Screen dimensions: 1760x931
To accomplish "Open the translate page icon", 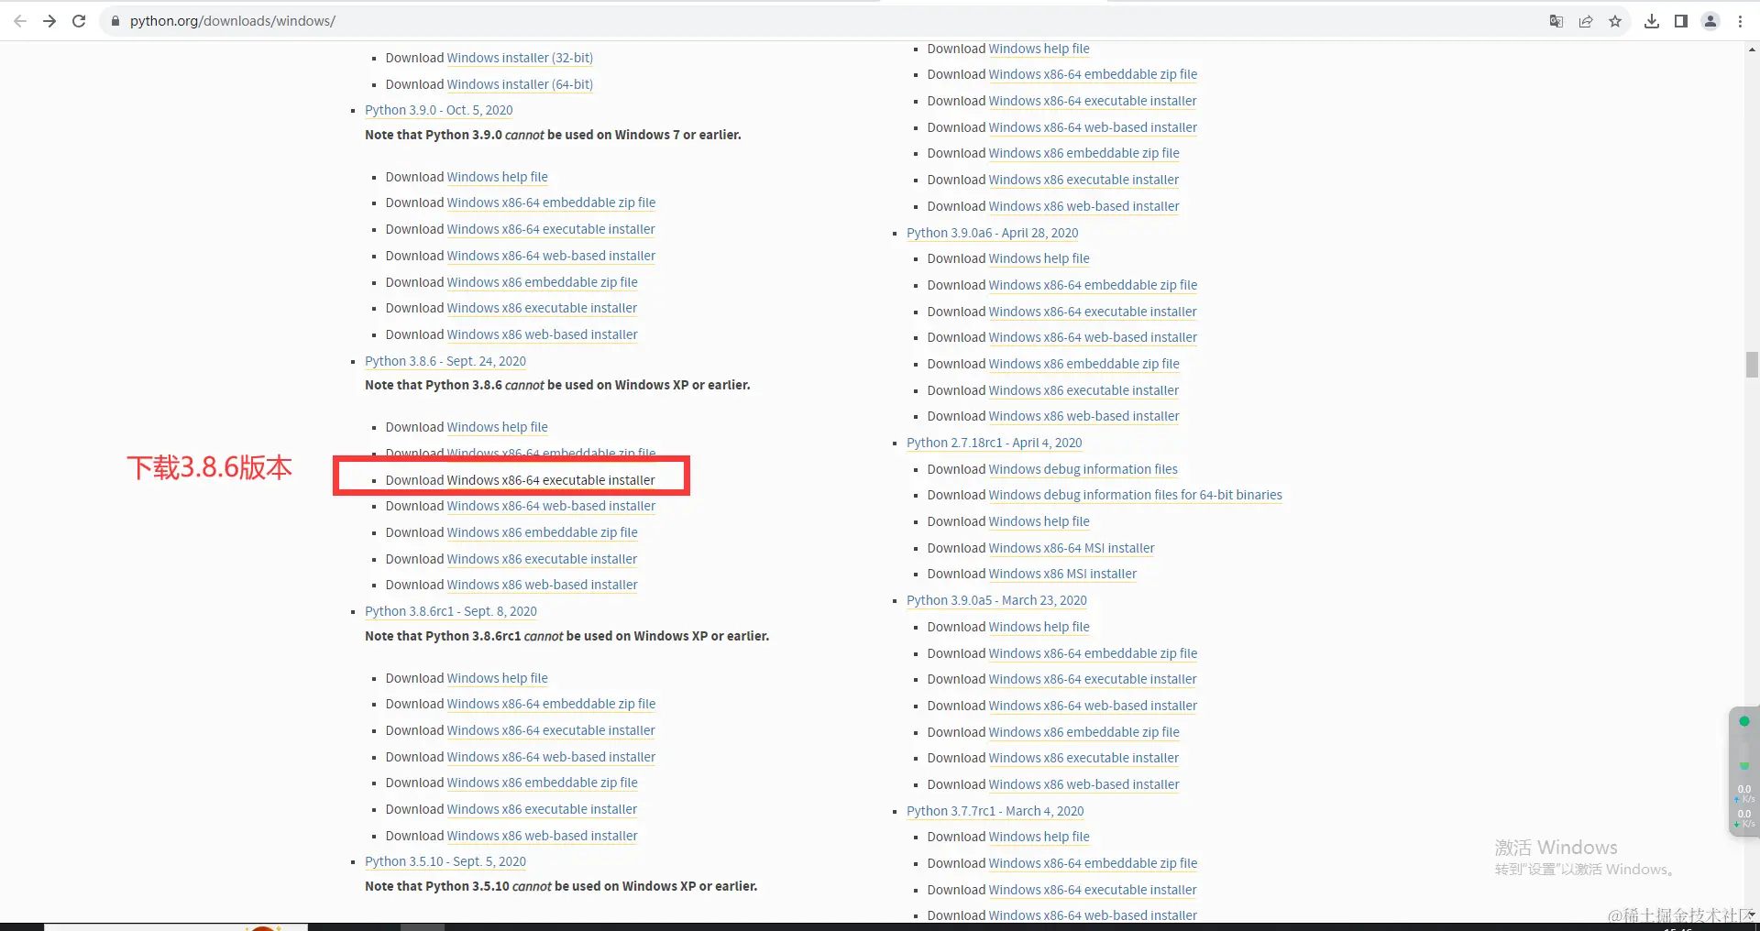I will (x=1556, y=21).
